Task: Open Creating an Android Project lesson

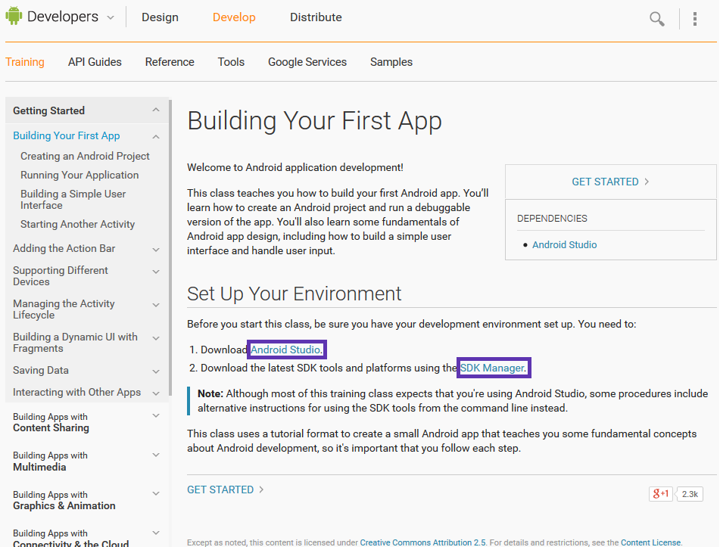Action: point(85,156)
